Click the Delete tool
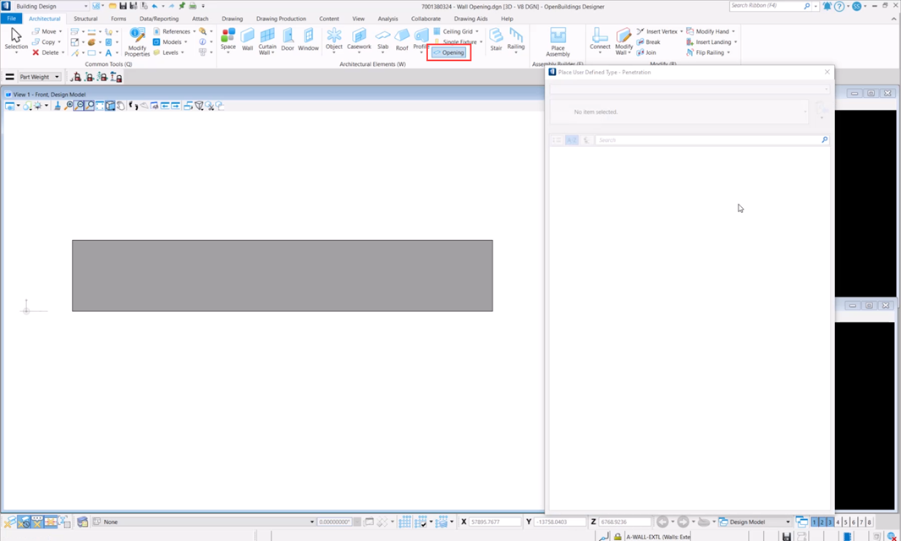The height and width of the screenshot is (541, 901). point(46,52)
